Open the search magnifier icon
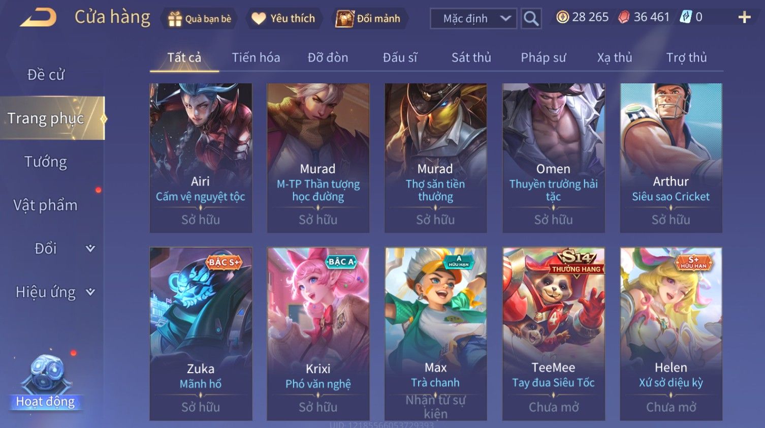Image resolution: width=765 pixels, height=428 pixels. (x=531, y=18)
